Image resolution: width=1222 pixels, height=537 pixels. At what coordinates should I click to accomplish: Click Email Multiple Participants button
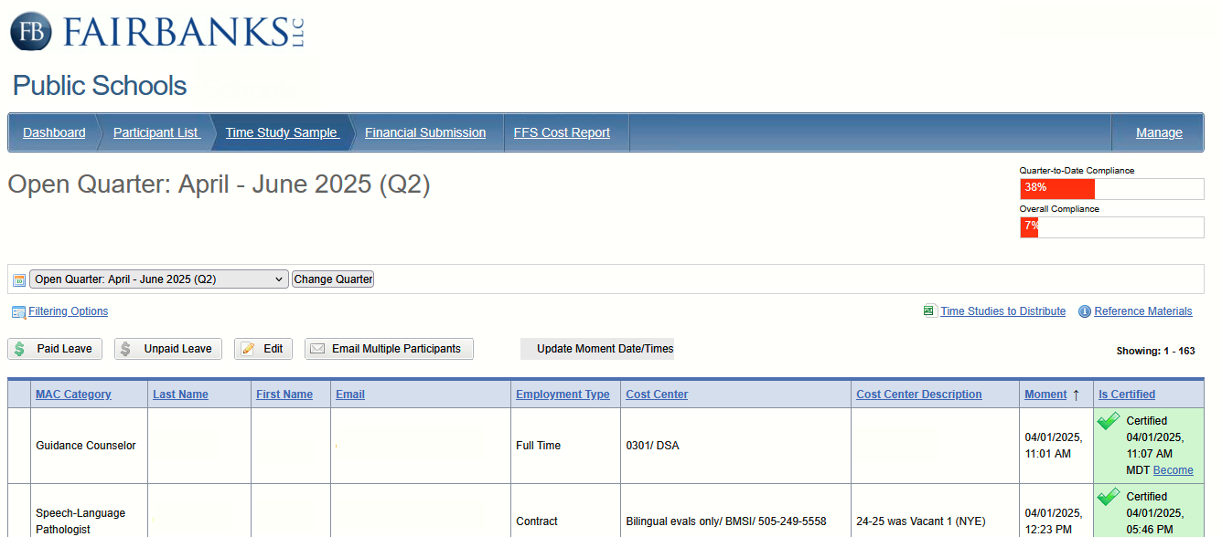coord(389,349)
